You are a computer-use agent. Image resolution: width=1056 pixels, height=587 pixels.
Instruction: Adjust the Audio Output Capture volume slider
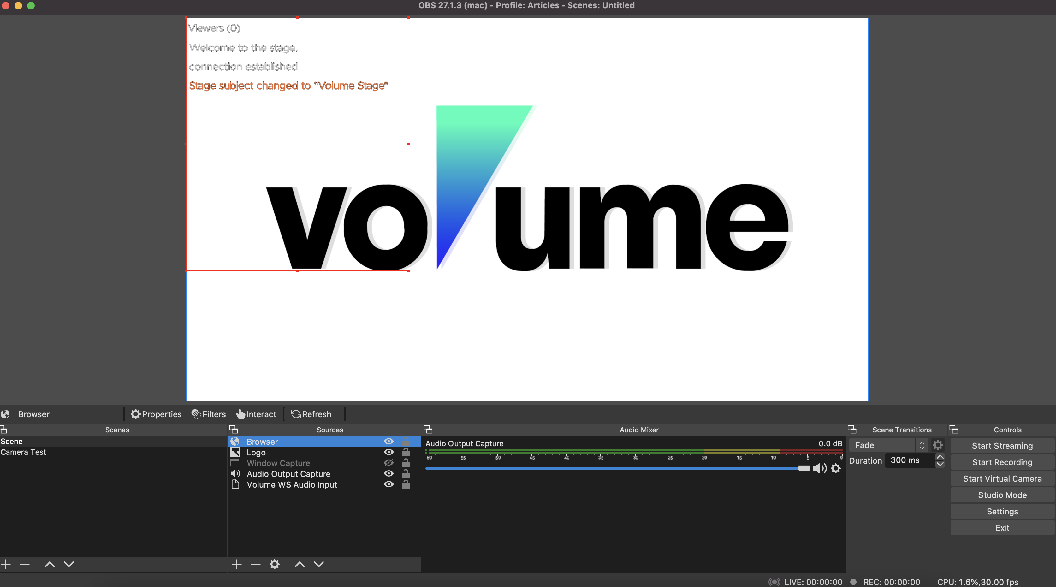pos(617,468)
